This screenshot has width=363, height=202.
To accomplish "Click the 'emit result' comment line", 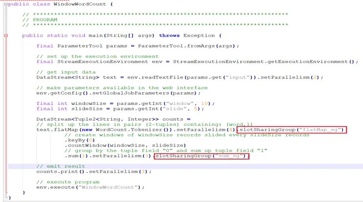I will [61, 166].
